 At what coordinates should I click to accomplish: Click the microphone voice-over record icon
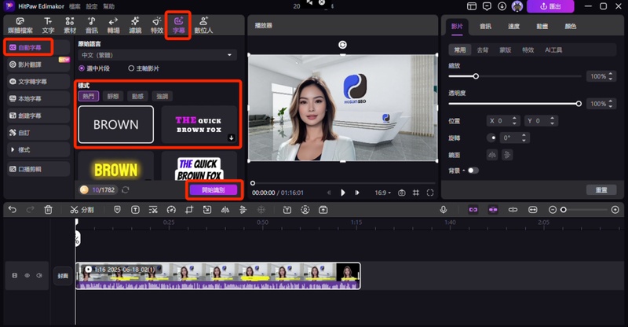click(444, 210)
